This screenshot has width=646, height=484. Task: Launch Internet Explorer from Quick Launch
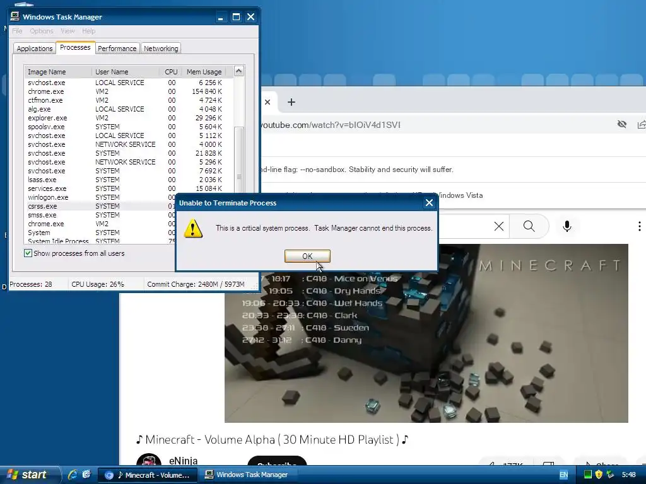(73, 475)
